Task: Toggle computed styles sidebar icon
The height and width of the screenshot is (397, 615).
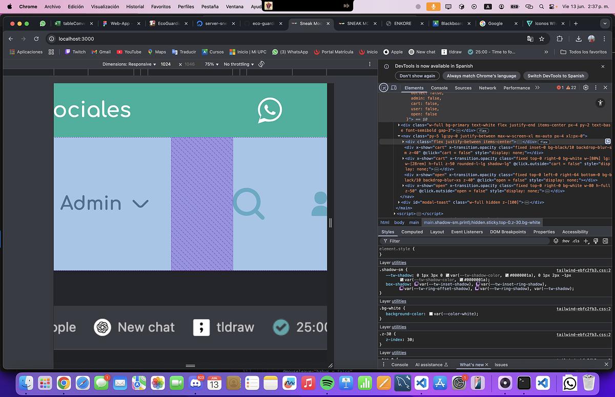Action: pyautogui.click(x=605, y=240)
